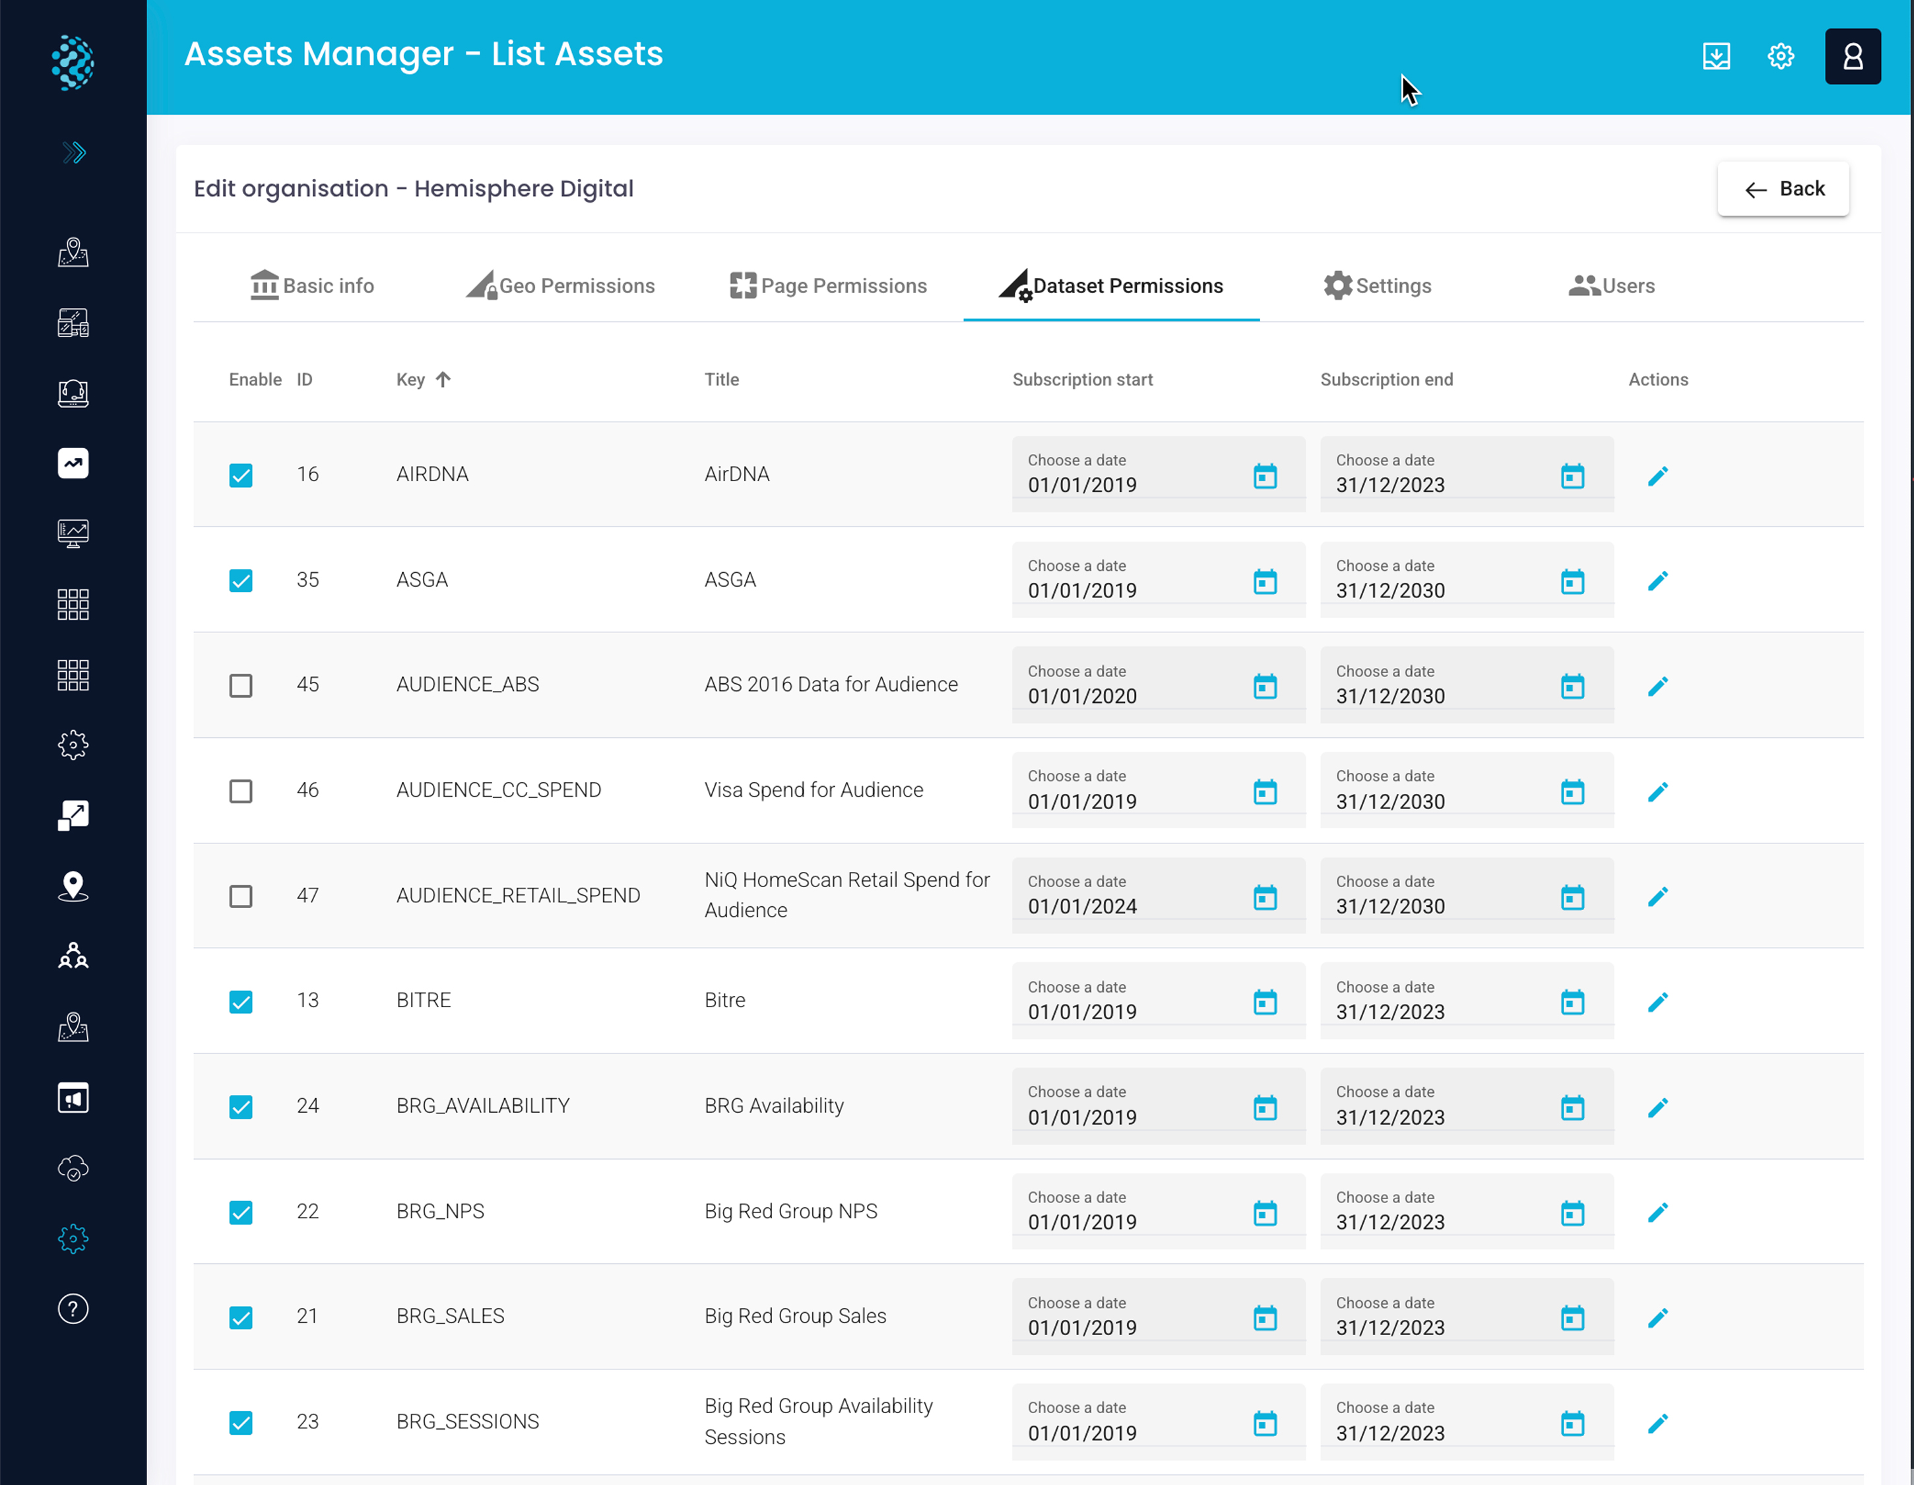This screenshot has width=1914, height=1485.
Task: Switch to the Users tab
Action: (1611, 286)
